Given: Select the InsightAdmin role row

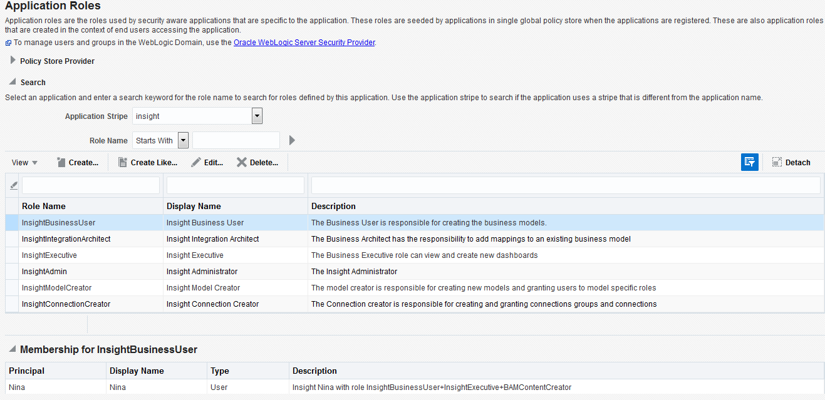Looking at the screenshot, I should coord(415,272).
